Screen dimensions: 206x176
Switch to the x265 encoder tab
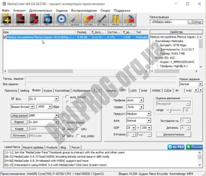click(134, 90)
